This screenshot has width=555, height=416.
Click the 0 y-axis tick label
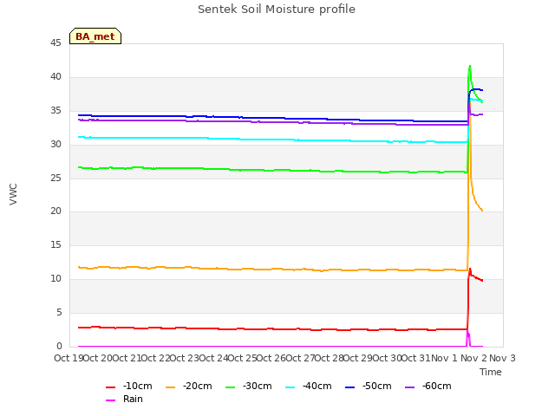59,346
